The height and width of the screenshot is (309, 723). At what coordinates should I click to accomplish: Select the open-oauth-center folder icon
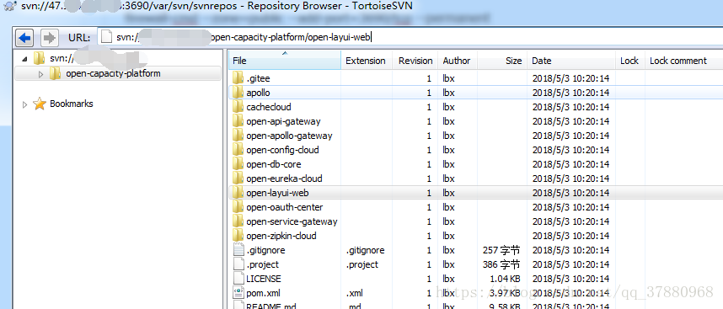click(238, 207)
